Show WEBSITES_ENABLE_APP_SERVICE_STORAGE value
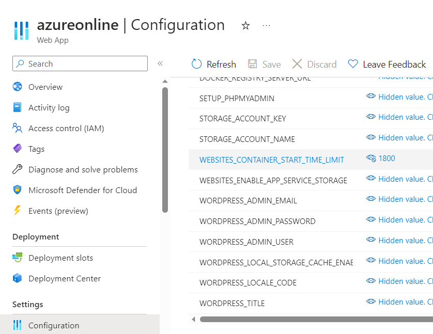The width and height of the screenshot is (433, 334). click(x=371, y=178)
